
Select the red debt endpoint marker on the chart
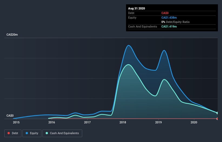point(217,119)
